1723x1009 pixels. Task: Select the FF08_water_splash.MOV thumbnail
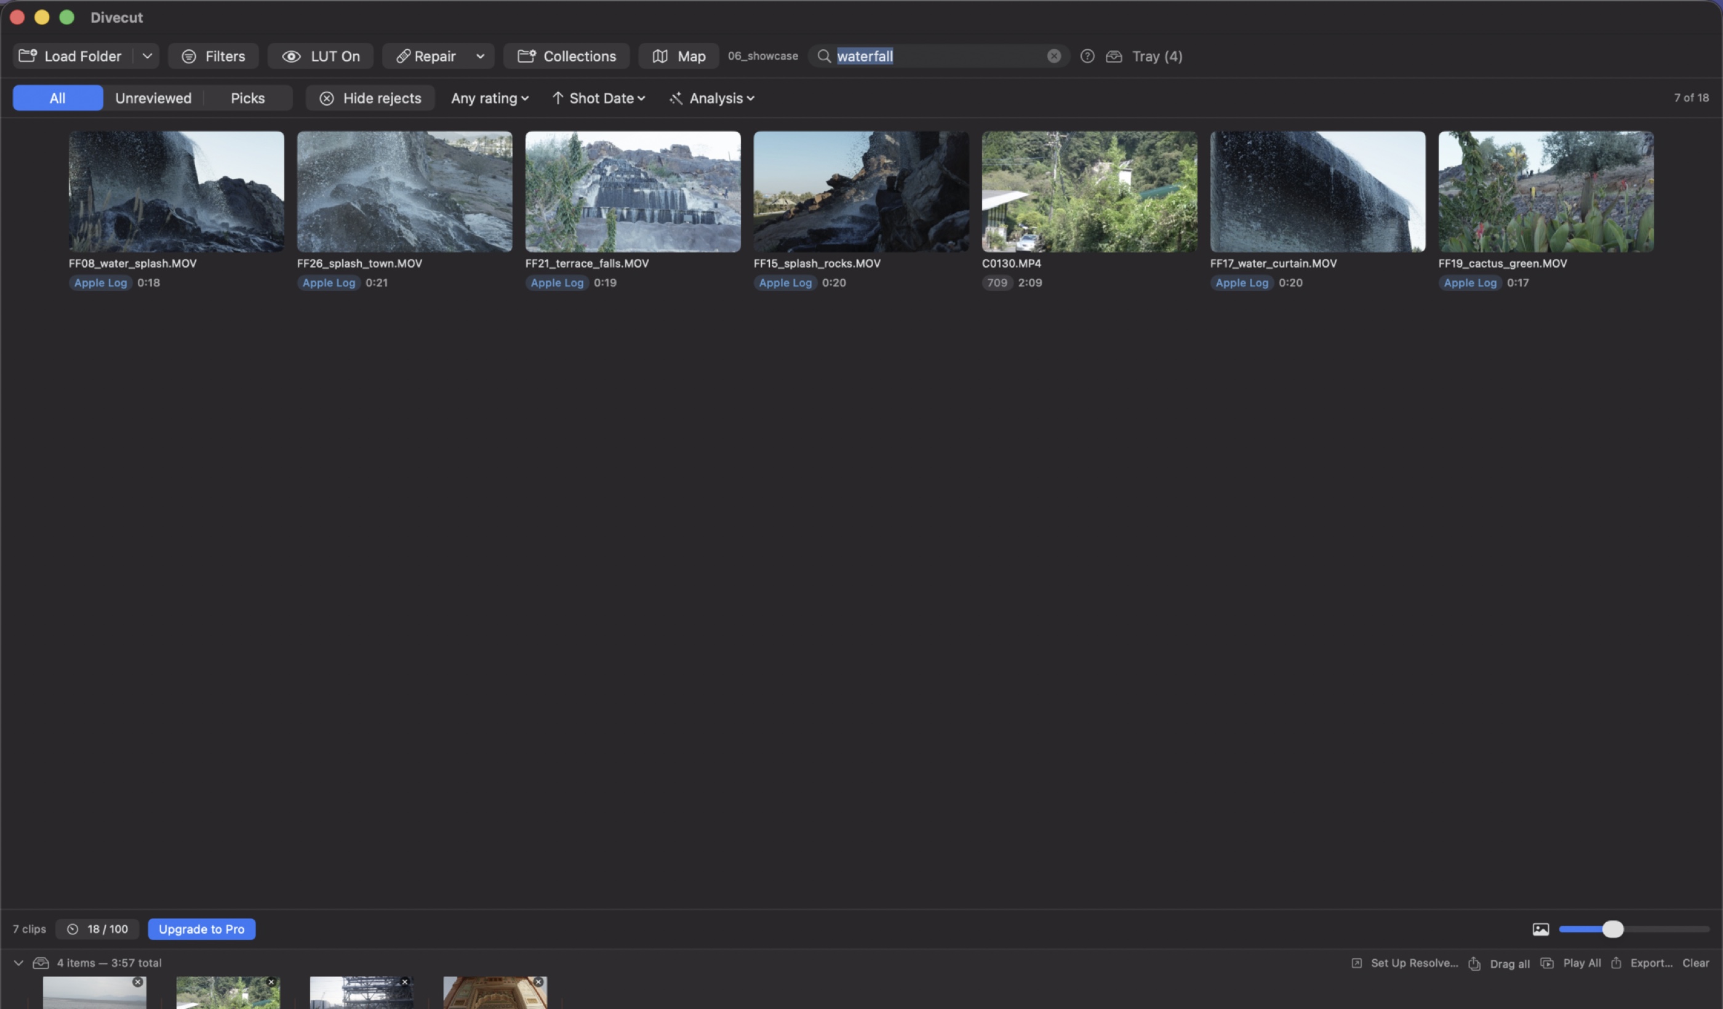pyautogui.click(x=177, y=191)
